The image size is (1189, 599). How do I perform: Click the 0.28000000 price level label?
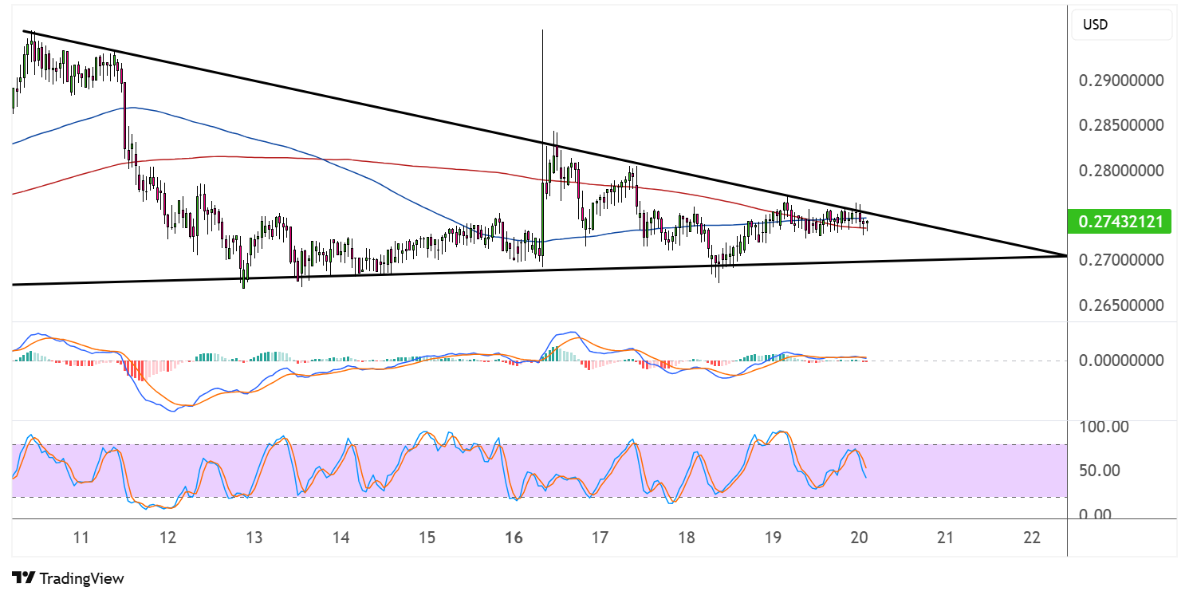1121,171
